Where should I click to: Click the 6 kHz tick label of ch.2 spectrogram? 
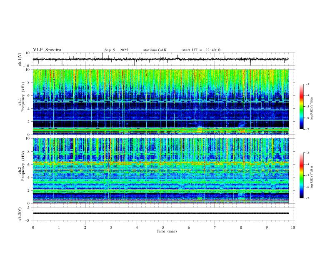(x=29, y=164)
